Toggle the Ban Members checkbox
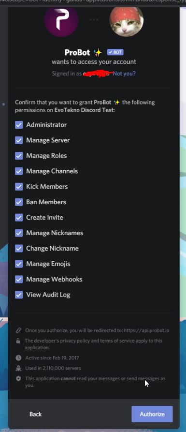 [19, 202]
